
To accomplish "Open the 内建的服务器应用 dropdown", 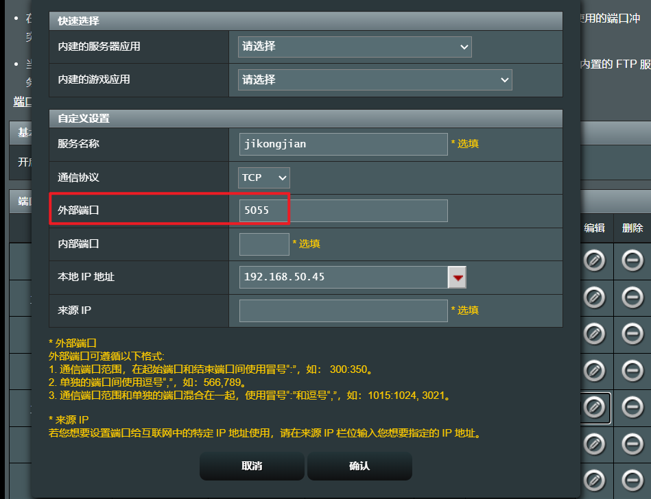I will coord(355,47).
